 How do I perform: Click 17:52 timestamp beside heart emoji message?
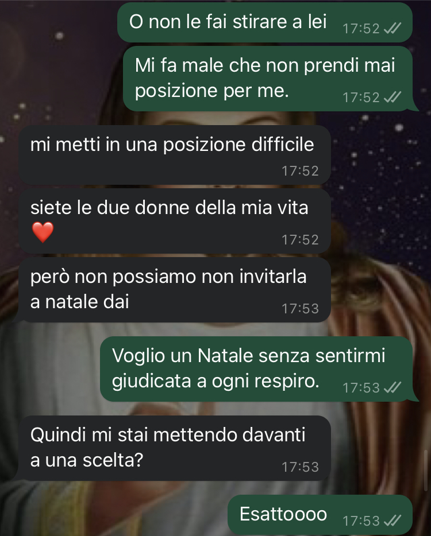300,240
